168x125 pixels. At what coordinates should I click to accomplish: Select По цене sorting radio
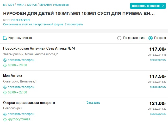pos(151,38)
